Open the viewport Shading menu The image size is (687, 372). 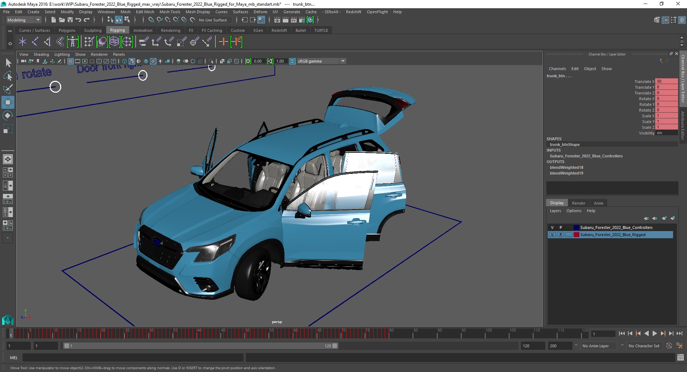41,54
